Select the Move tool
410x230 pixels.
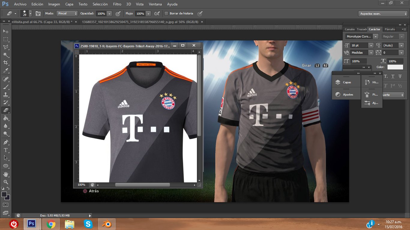coord(6,31)
